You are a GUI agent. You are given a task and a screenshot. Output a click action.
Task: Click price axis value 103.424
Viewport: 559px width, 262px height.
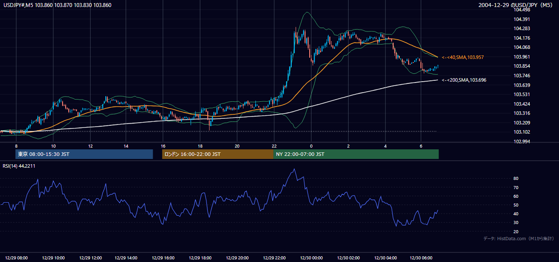[x=522, y=104]
